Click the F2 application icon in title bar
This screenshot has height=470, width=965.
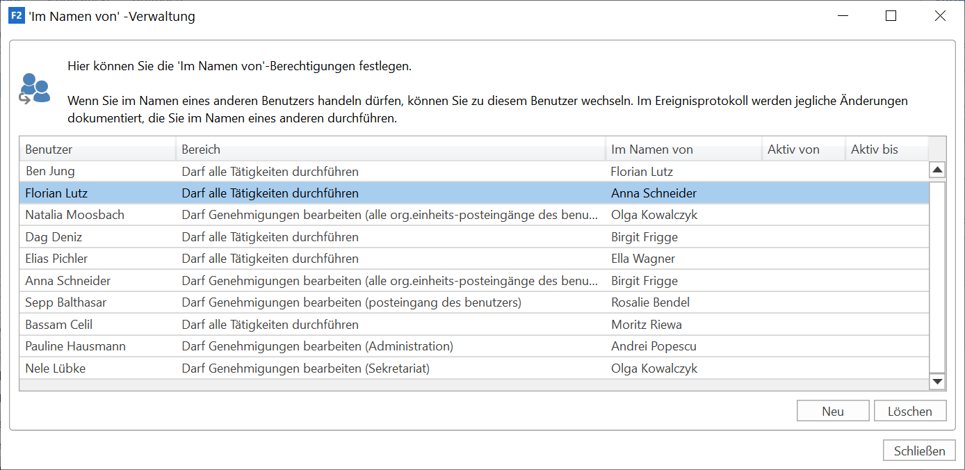tap(17, 16)
